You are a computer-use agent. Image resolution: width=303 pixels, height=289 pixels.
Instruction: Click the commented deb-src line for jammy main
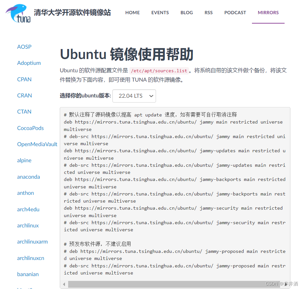(x=175, y=140)
